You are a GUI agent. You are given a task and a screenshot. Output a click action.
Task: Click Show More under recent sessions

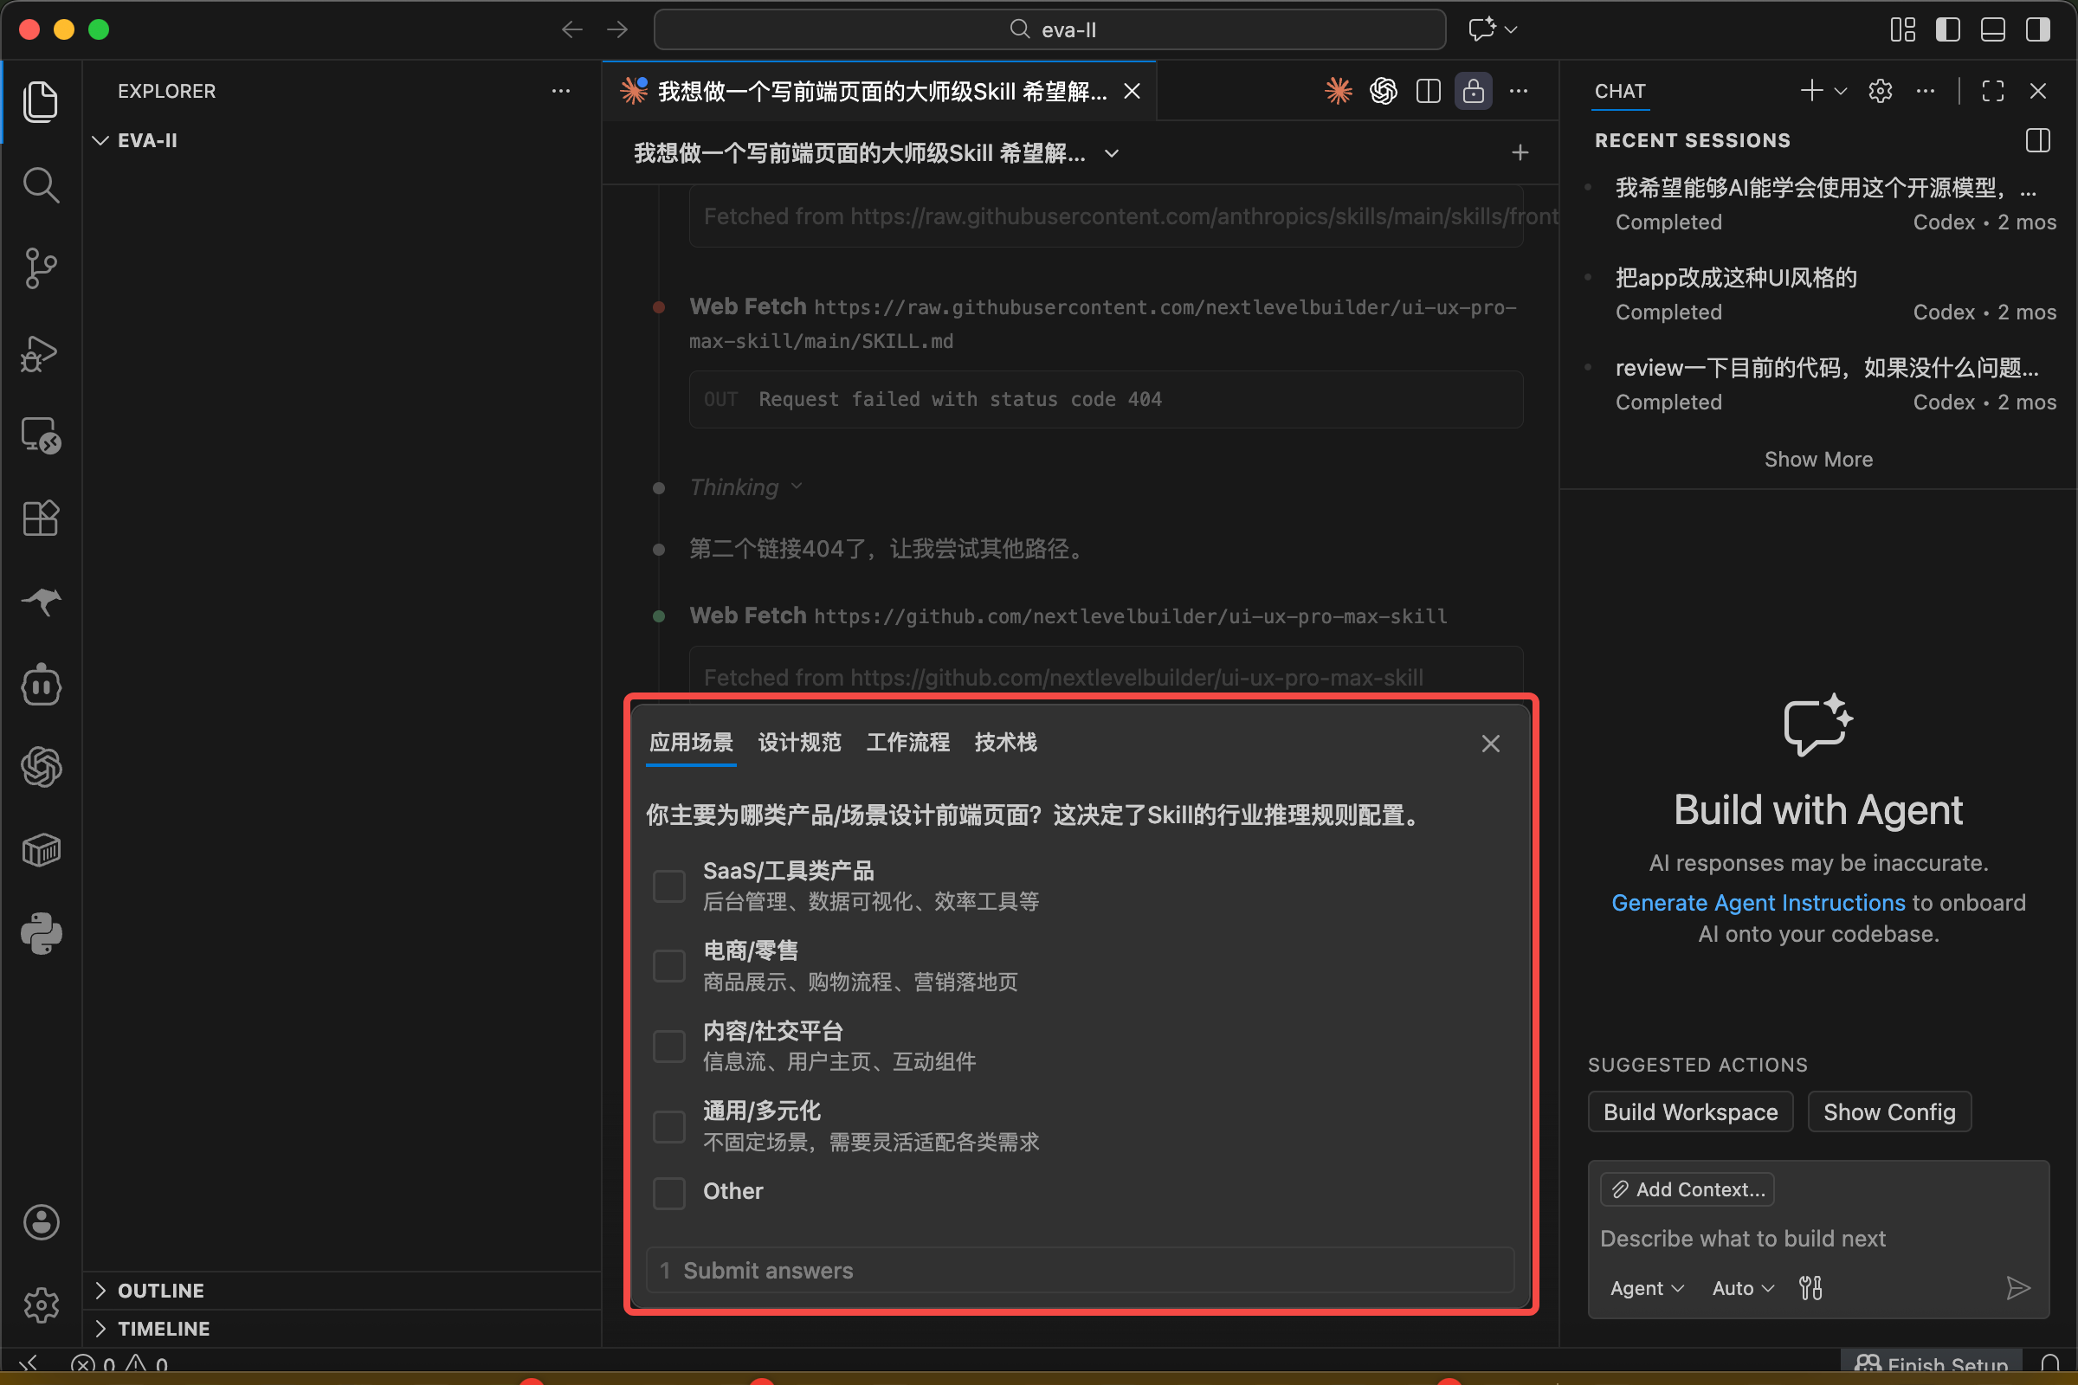coord(1818,460)
